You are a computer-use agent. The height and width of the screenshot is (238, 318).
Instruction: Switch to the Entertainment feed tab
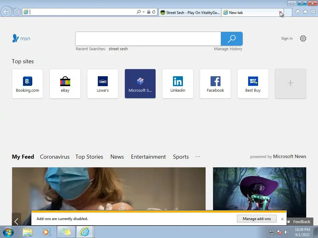point(148,156)
